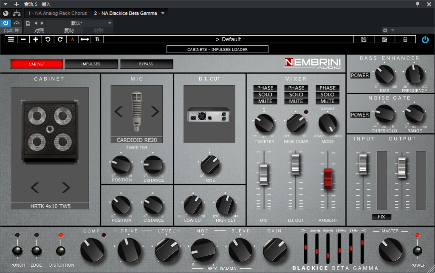The height and width of the screenshot is (273, 435).
Task: Toggle MUTE on AMBIENT channel
Action: tap(328, 101)
